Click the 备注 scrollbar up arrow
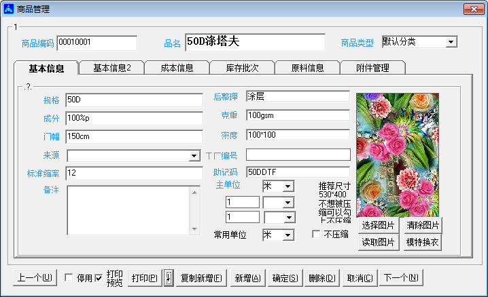This screenshot has height=297, width=488. [194, 193]
